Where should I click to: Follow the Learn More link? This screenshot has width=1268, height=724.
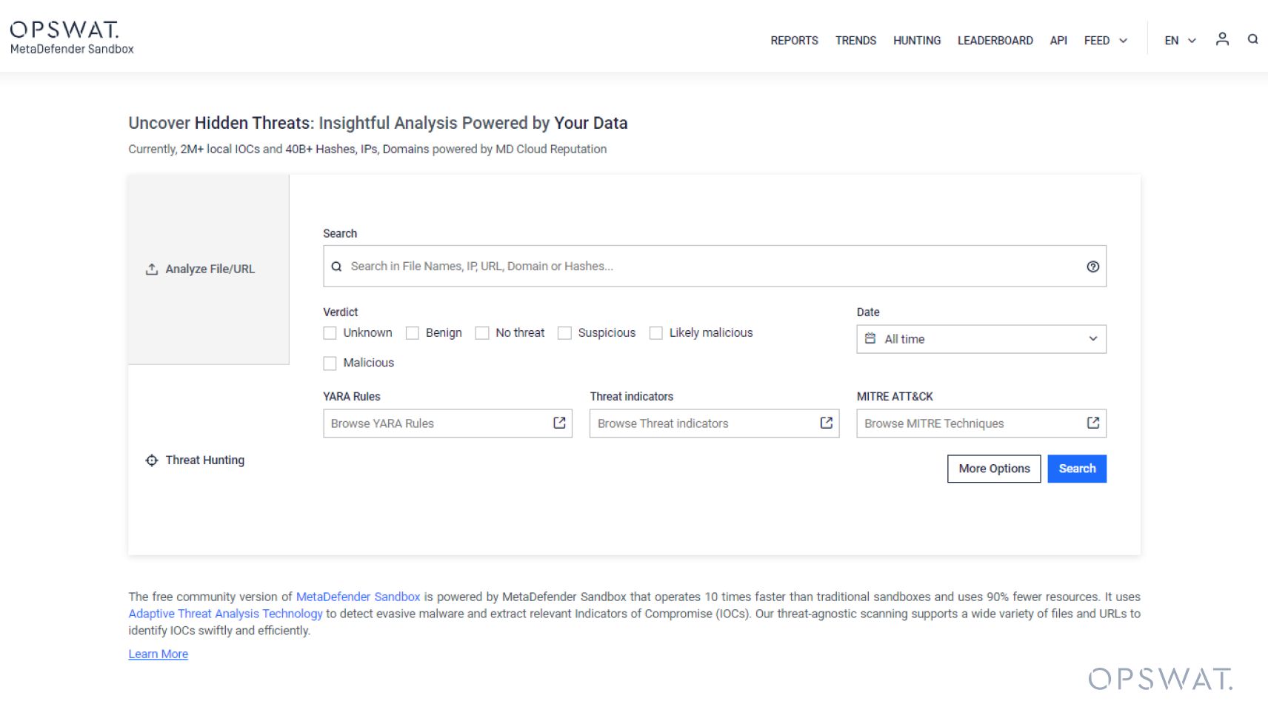(x=158, y=654)
